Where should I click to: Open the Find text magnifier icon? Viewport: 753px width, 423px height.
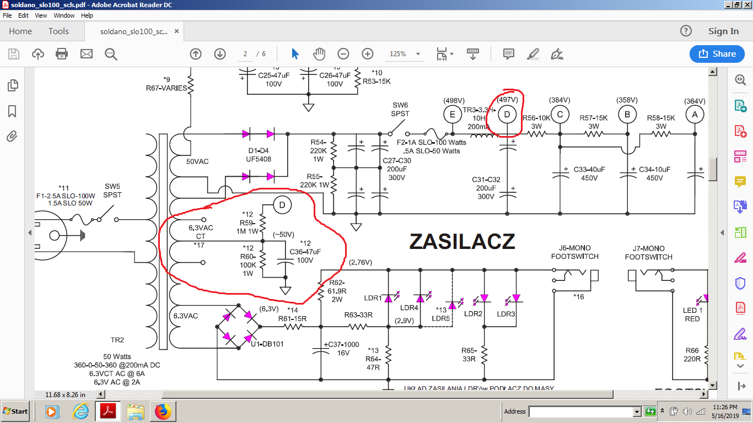point(111,54)
